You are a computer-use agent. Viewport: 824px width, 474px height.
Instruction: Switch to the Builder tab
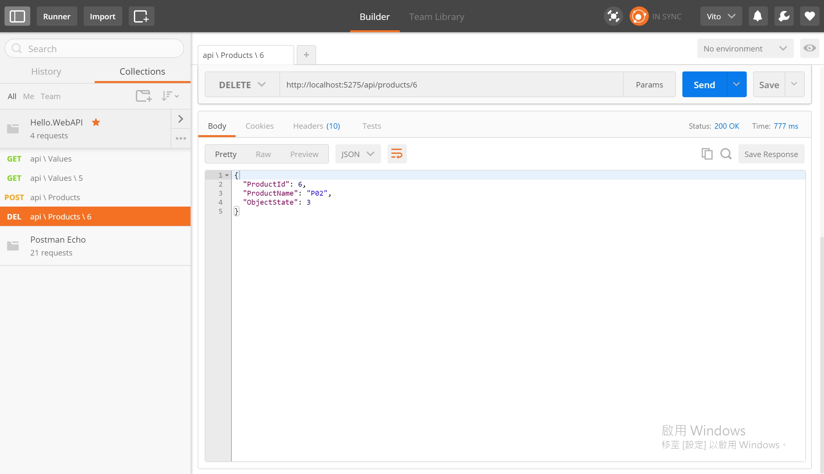click(375, 17)
